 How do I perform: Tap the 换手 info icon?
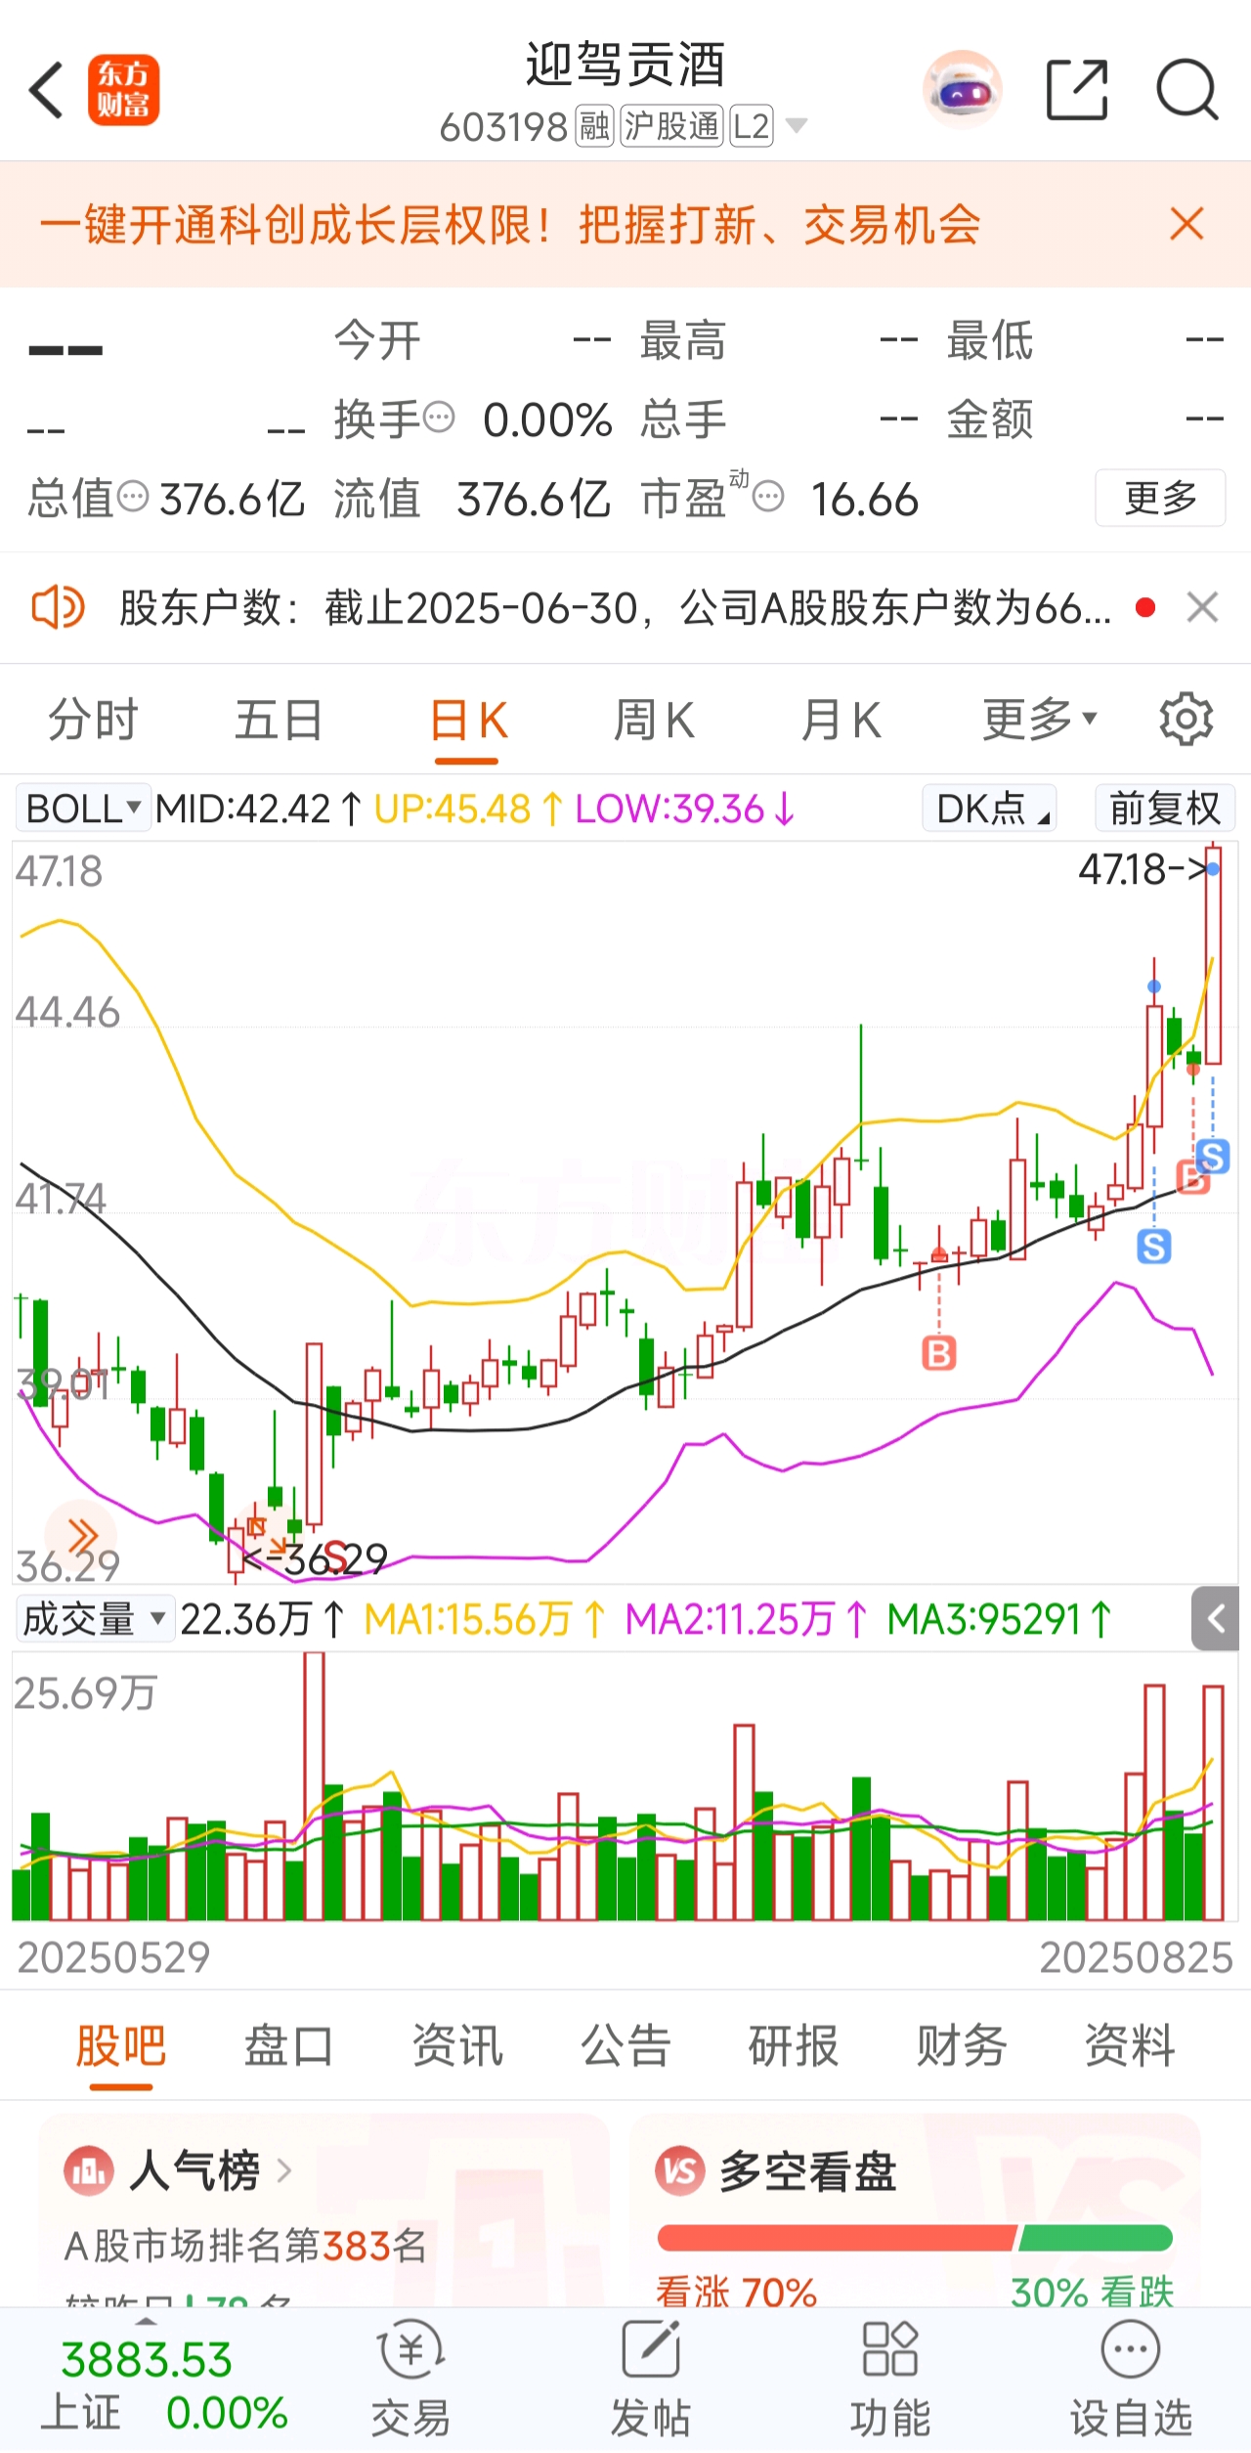[x=439, y=417]
